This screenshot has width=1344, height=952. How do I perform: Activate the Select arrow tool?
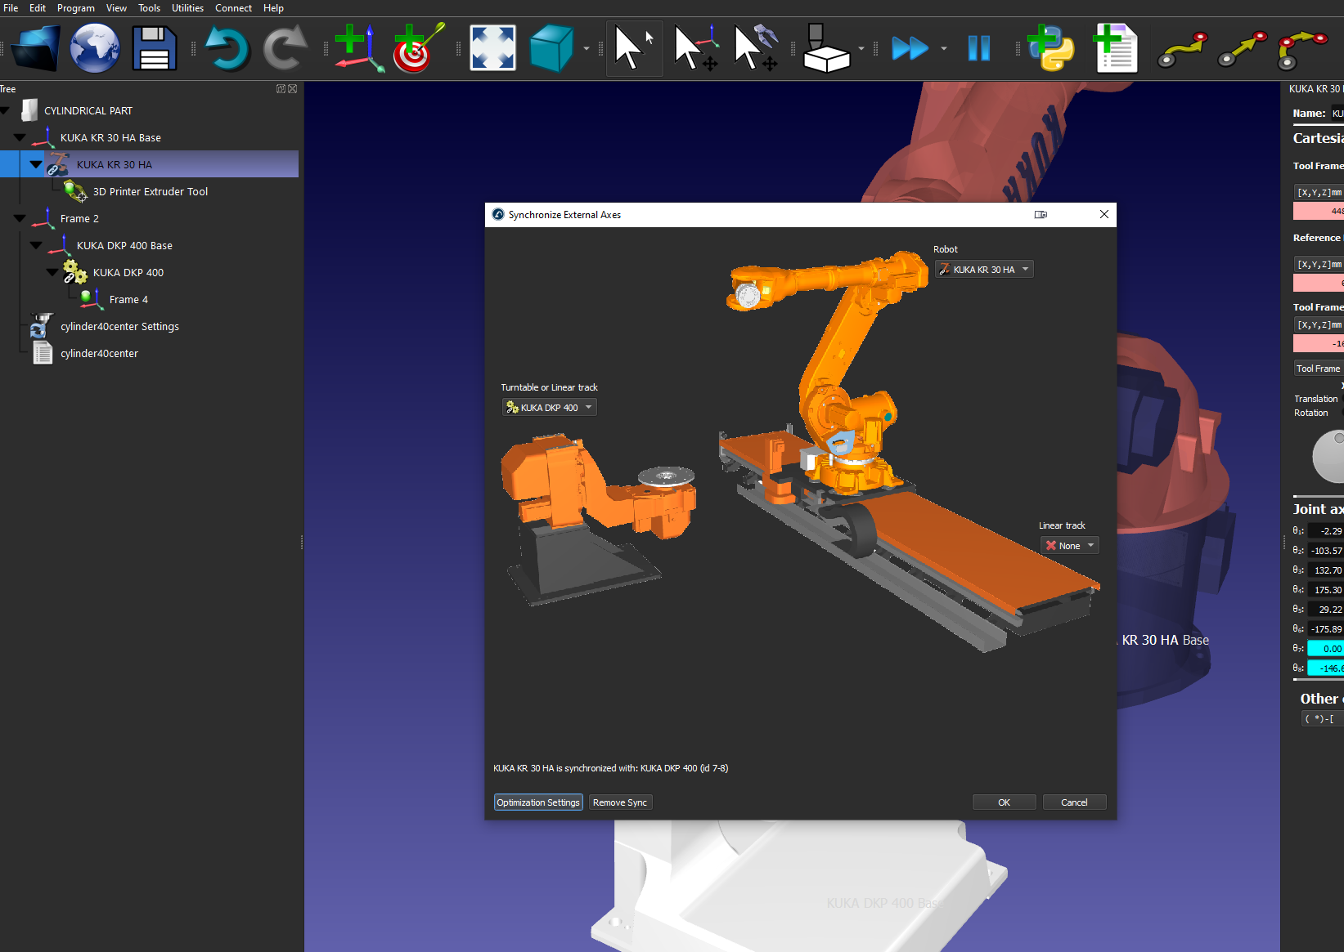(x=634, y=48)
